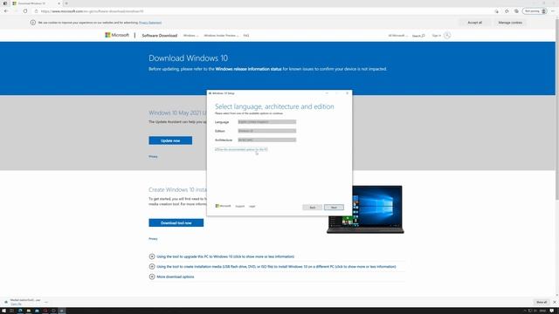Click the Favorites star icon in the toolbar
Viewport: 559px width, 314px height.
[507, 11]
